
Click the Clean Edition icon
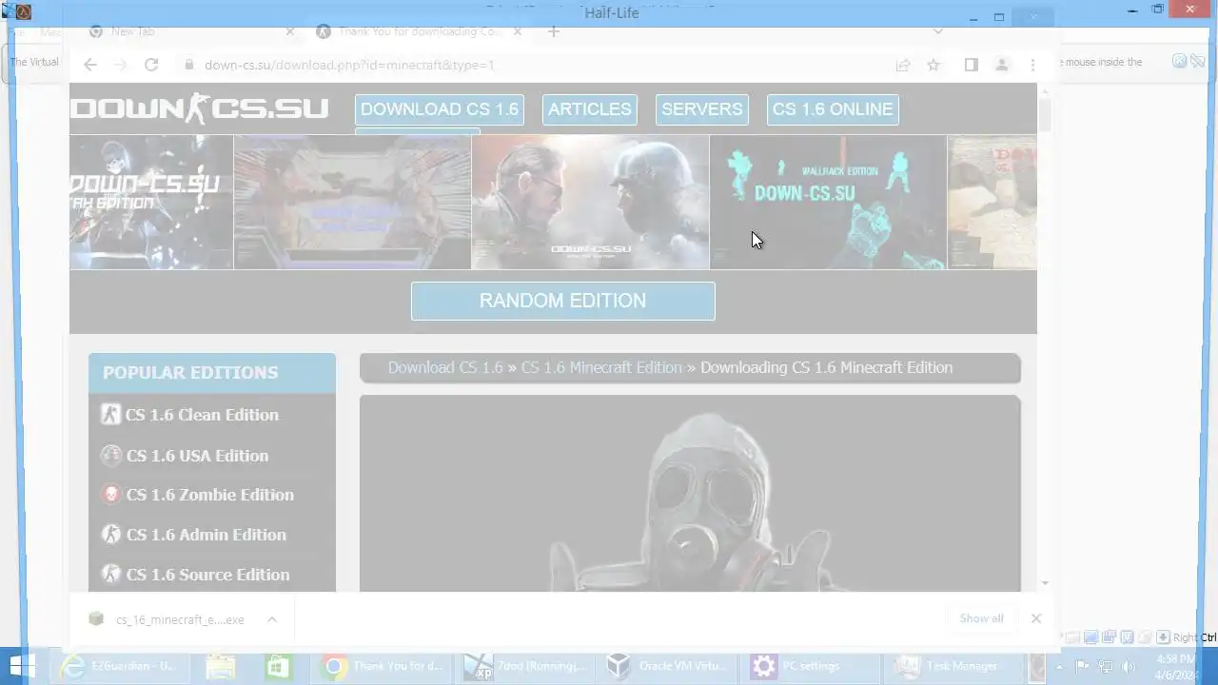(111, 415)
